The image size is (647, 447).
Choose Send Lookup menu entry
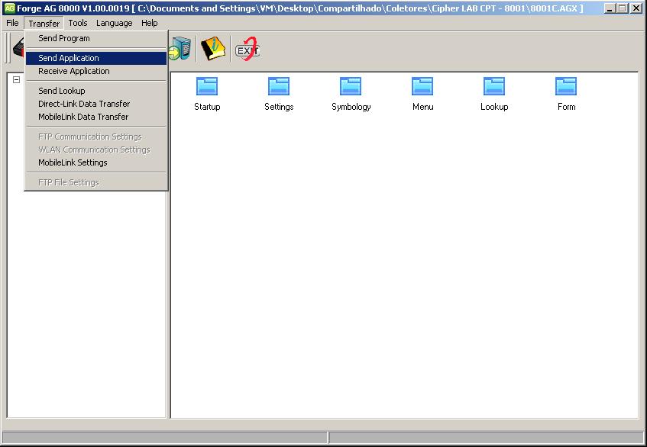[x=96, y=91]
